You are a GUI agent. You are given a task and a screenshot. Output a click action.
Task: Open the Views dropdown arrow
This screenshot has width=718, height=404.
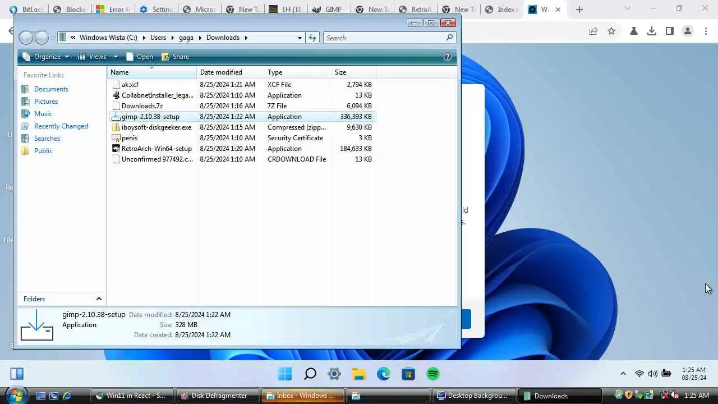coord(116,57)
